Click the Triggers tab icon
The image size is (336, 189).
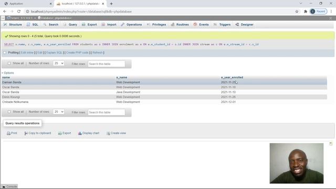click(x=215, y=25)
